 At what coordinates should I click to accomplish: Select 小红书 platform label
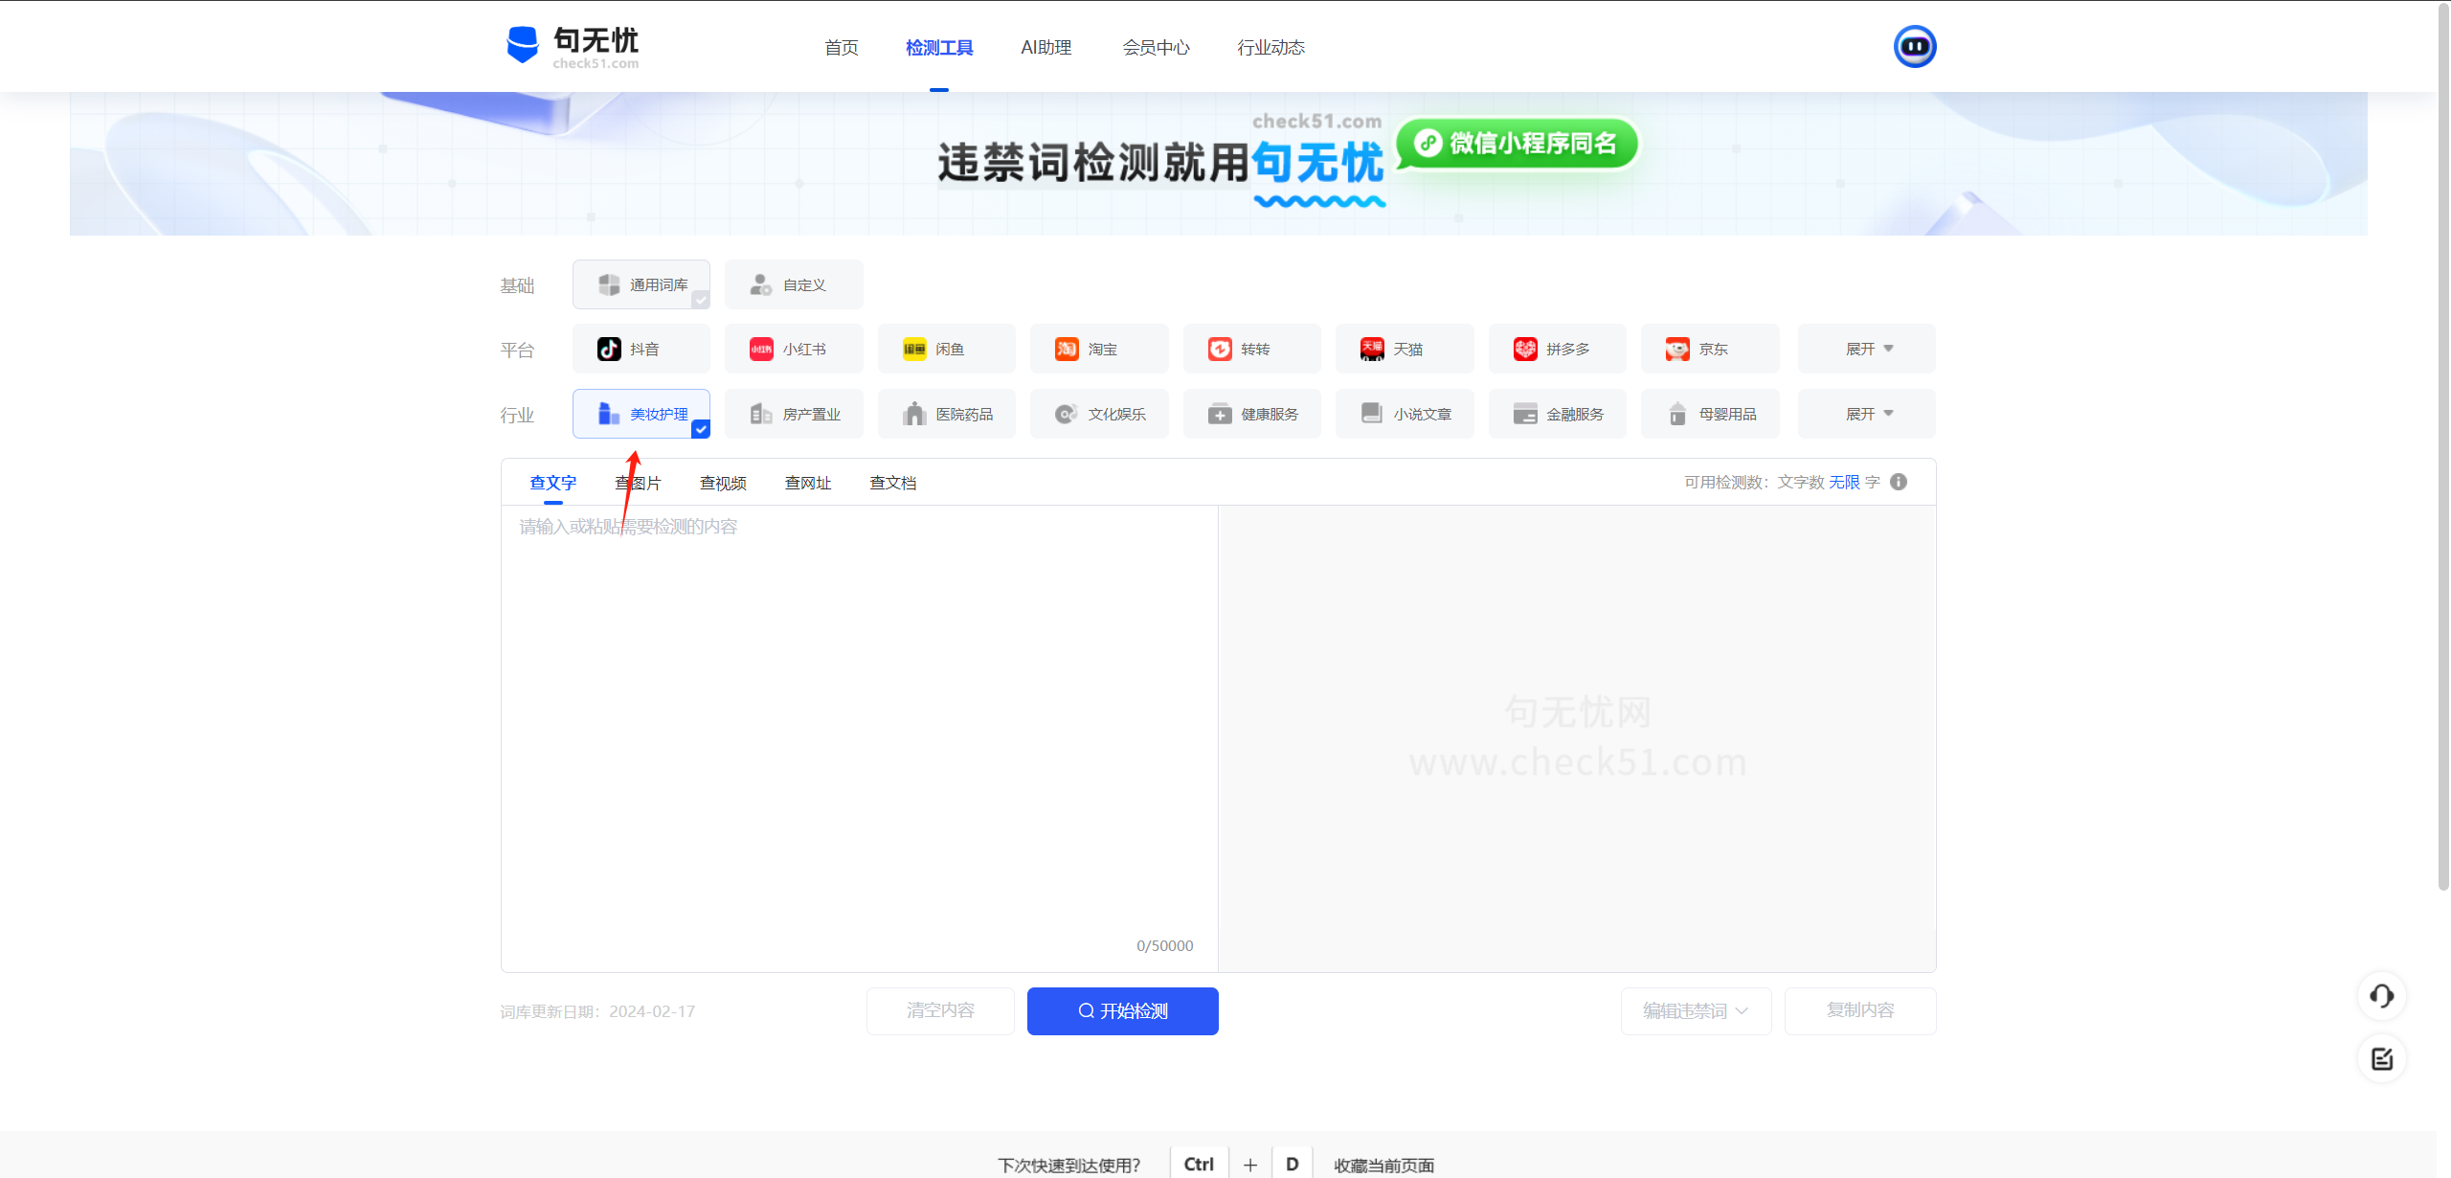(804, 350)
